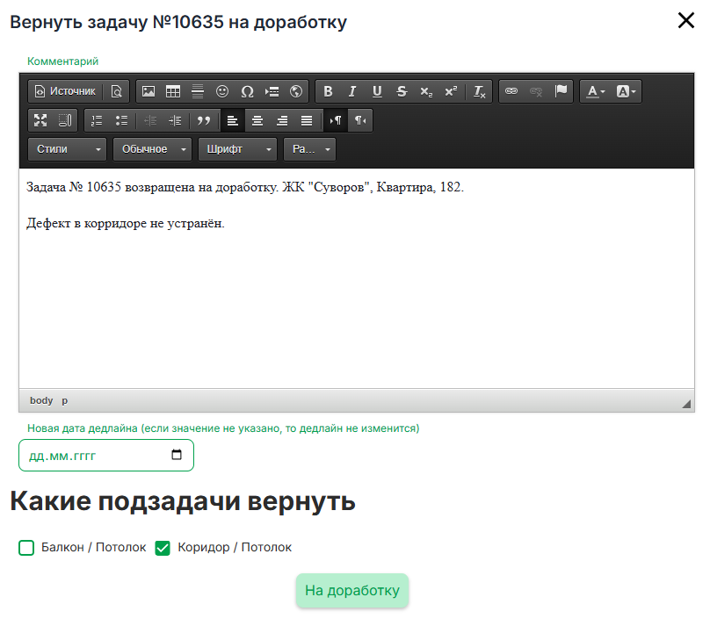Align text right
Image resolution: width=710 pixels, height=633 pixels.
(x=282, y=120)
